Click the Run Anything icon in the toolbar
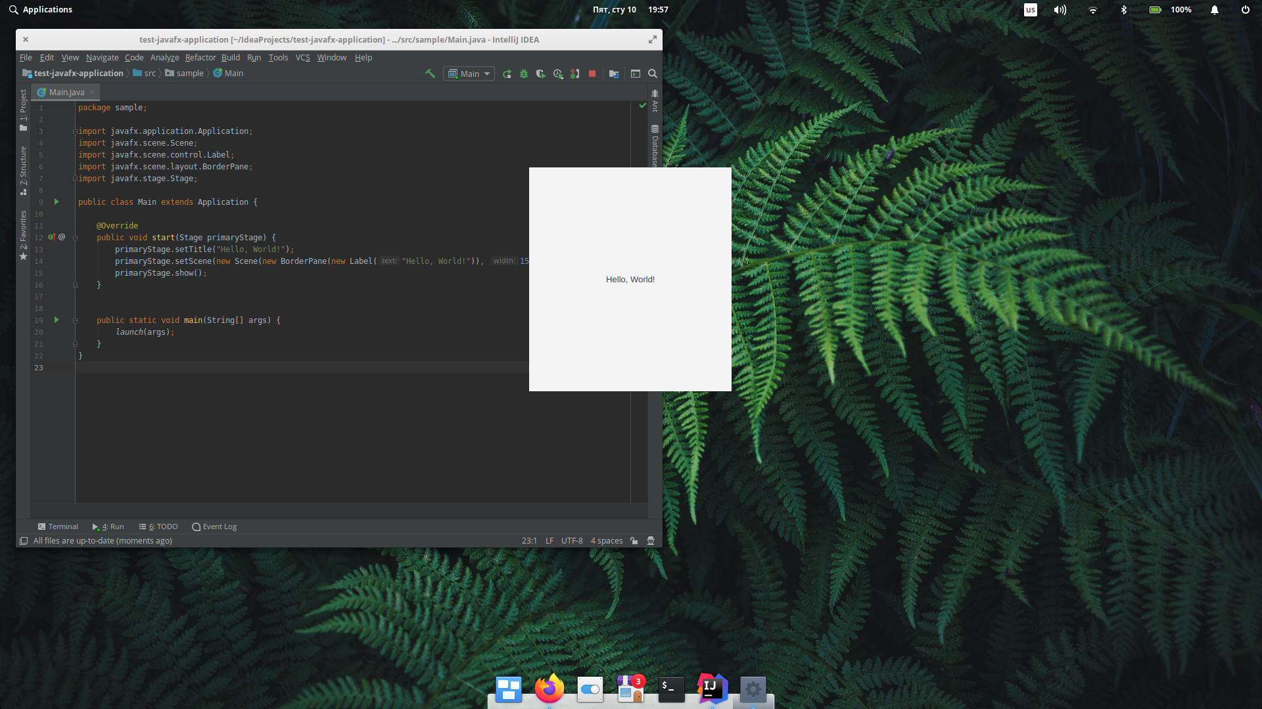Screen dimensions: 1262x709 click(x=636, y=74)
